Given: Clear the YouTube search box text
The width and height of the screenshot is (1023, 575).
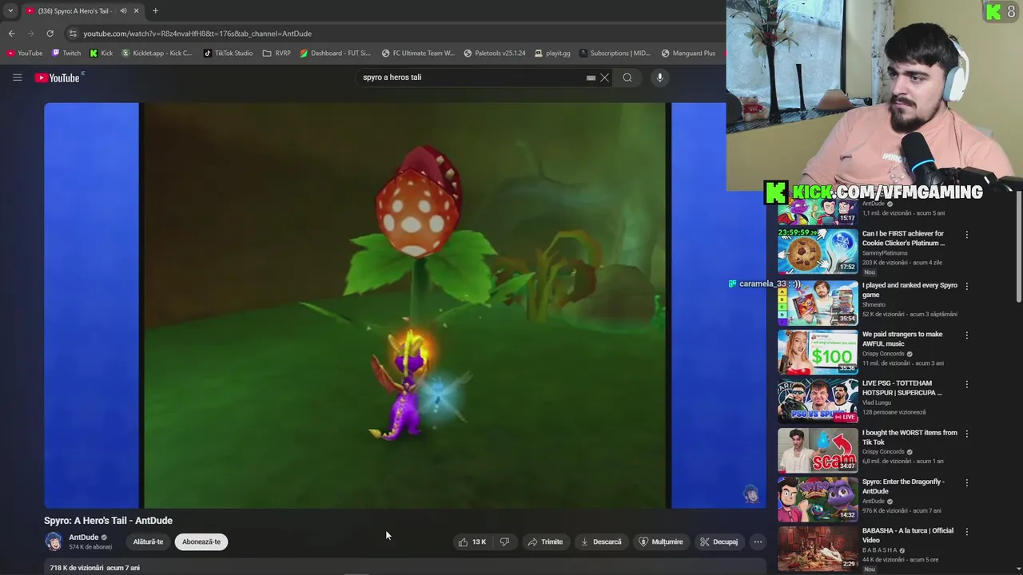Looking at the screenshot, I should (605, 77).
